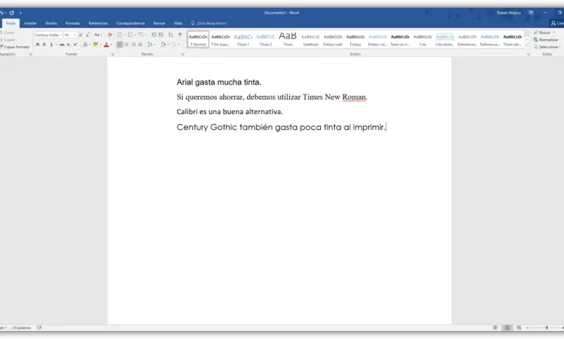Open the Diseño tab
The width and height of the screenshot is (564, 339).
pos(51,23)
